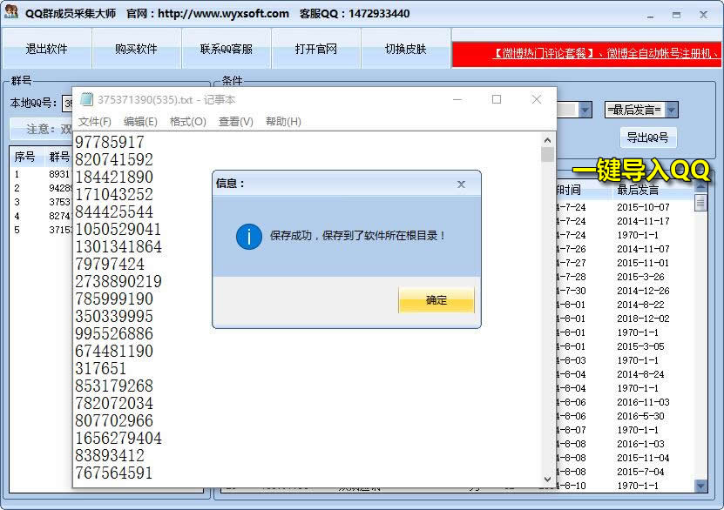The height and width of the screenshot is (510, 724).
Task: Open the 编辑(E) menu in Notepad
Action: click(x=140, y=121)
